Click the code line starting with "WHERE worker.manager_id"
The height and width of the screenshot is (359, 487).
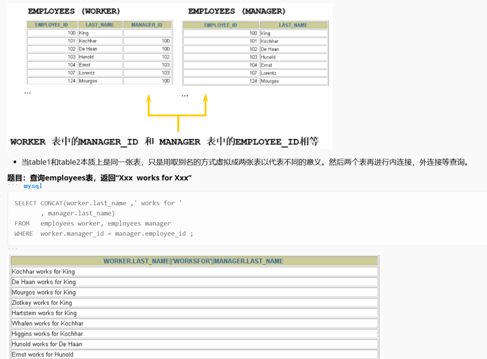pos(104,234)
